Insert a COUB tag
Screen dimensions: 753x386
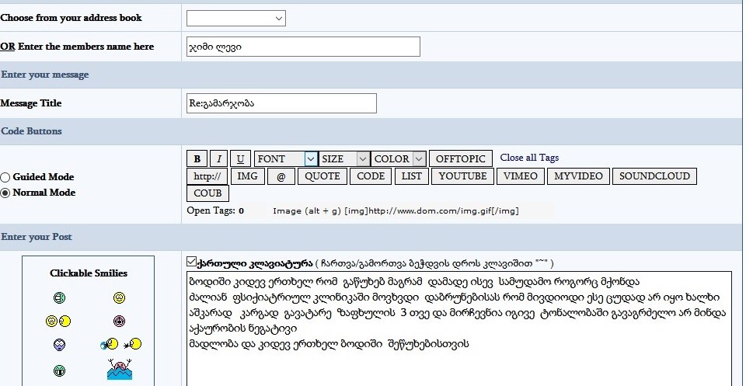(x=207, y=193)
